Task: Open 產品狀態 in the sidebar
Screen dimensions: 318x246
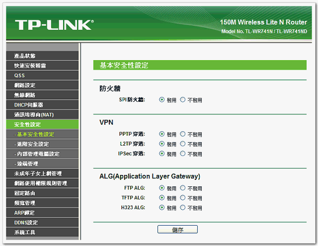Action: click(x=25, y=56)
